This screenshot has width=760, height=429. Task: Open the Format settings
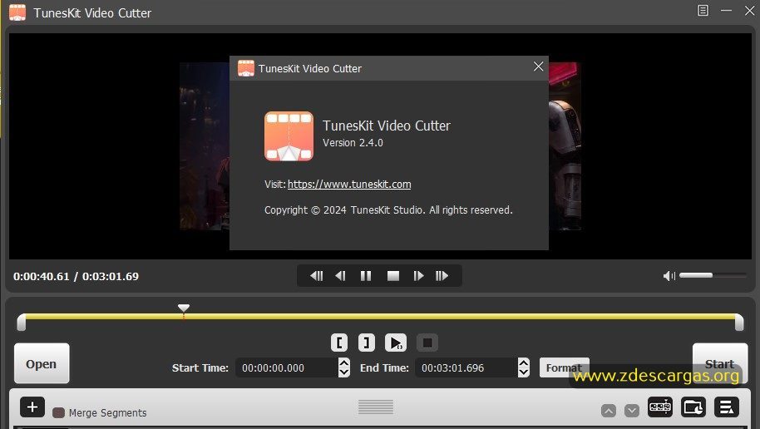565,367
